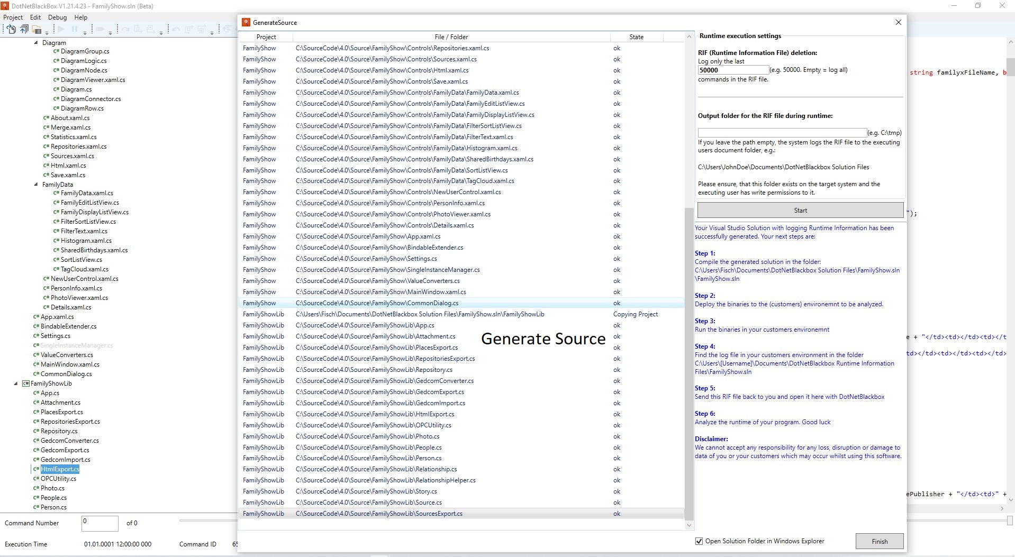
Task: Click the Command Number input field
Action: (x=100, y=523)
